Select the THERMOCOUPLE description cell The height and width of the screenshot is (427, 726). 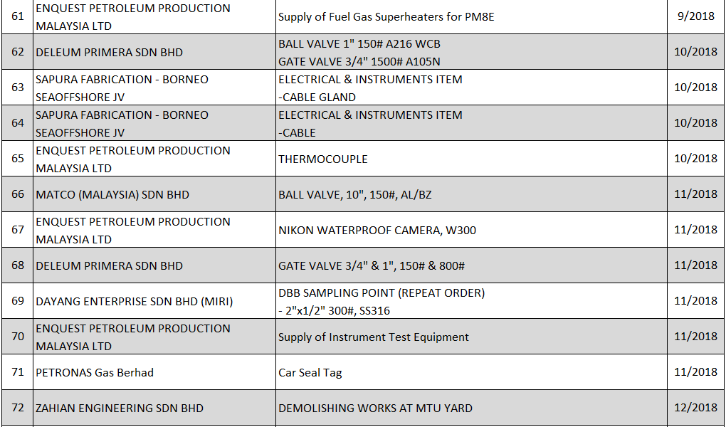click(x=470, y=159)
